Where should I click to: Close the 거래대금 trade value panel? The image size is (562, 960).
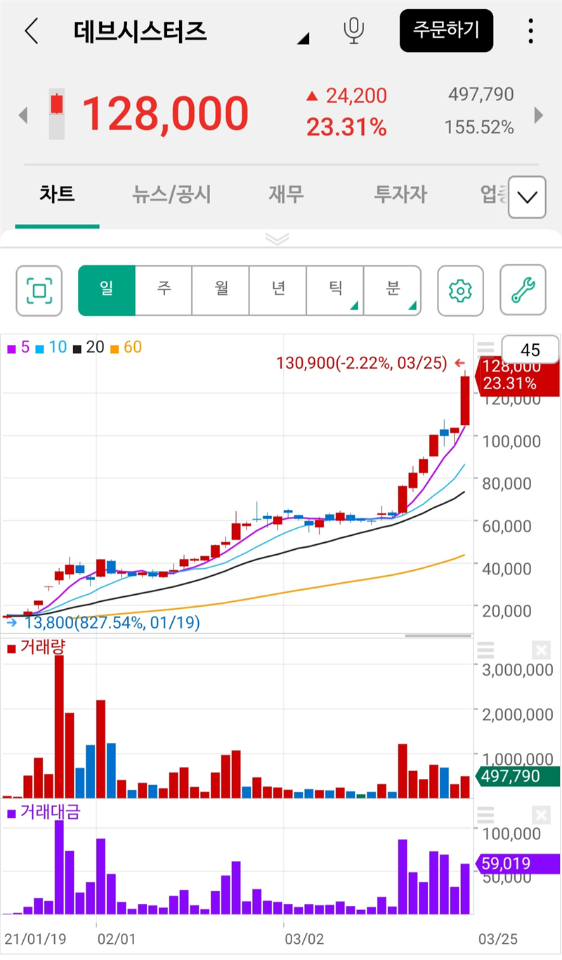pos(540,815)
